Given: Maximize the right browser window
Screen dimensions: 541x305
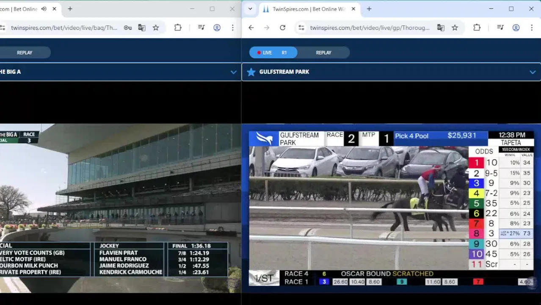Looking at the screenshot, I should tap(511, 9).
